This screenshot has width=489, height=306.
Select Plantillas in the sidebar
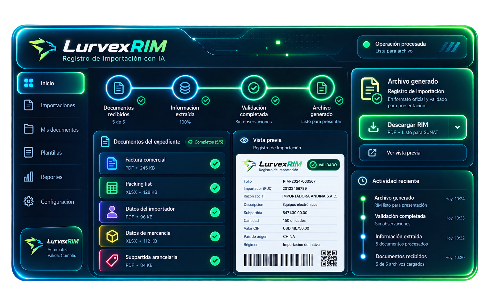[x=51, y=153]
